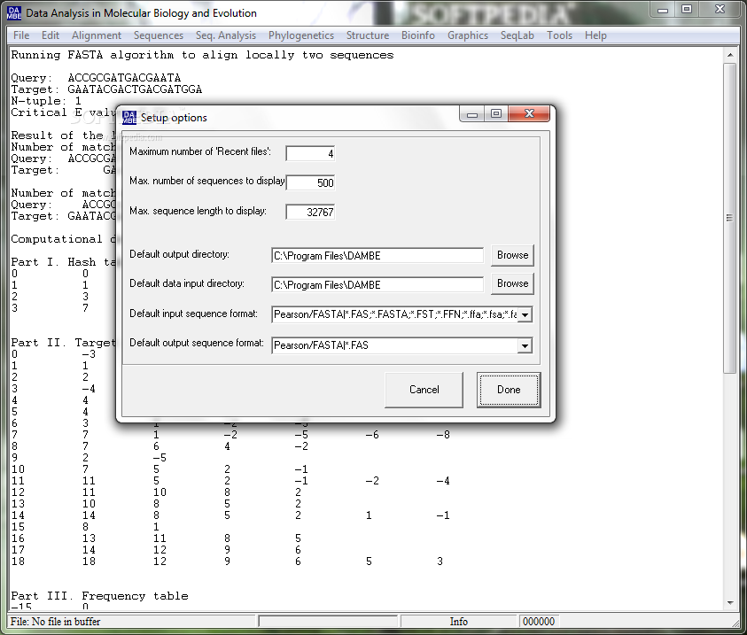Click row 14 in output table
The height and width of the screenshot is (635, 747).
point(231,515)
